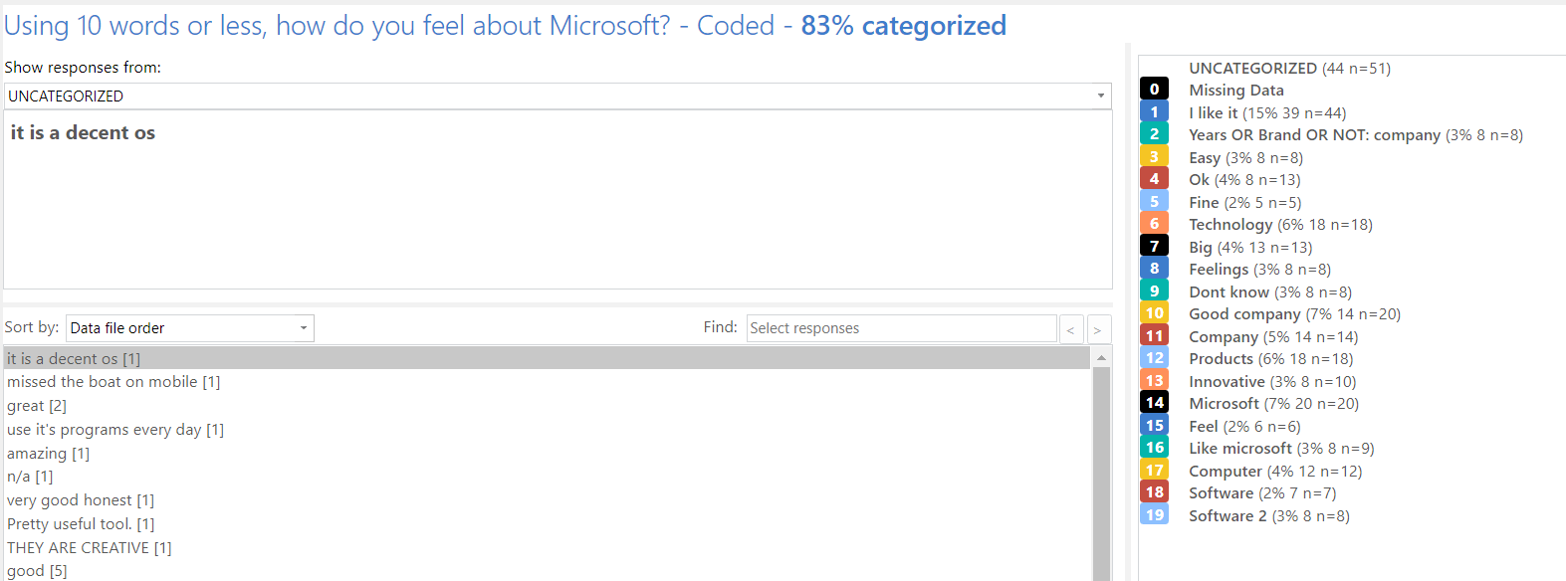Click the response list scroll up arrow

click(x=1102, y=356)
